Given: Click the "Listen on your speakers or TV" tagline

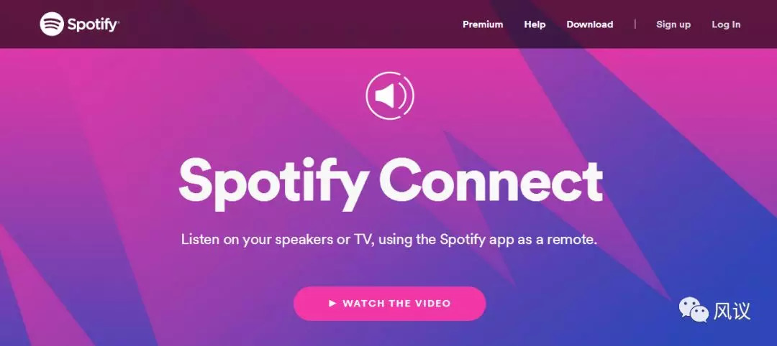Looking at the screenshot, I should (x=276, y=240).
